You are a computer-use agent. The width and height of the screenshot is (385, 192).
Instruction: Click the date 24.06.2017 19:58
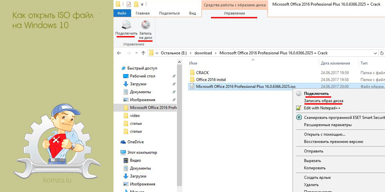tap(334, 80)
